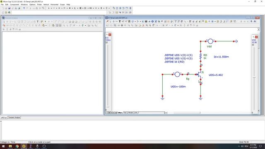Place a Ground component from toolbar
265x149 pixels.
coord(49,8)
